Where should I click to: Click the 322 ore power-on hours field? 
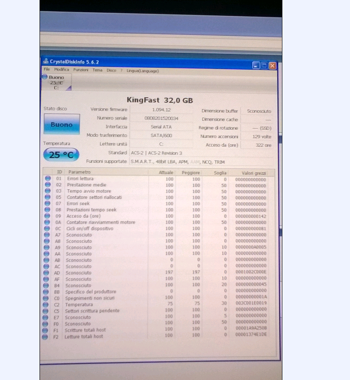[x=256, y=145]
